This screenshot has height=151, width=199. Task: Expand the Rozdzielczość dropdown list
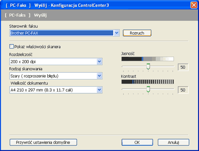tap(99, 62)
